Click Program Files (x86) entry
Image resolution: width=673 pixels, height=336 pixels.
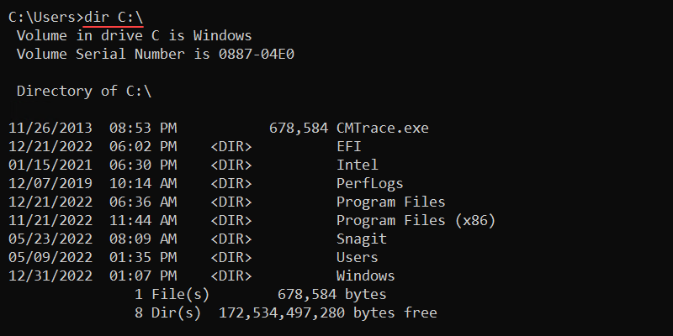click(416, 221)
